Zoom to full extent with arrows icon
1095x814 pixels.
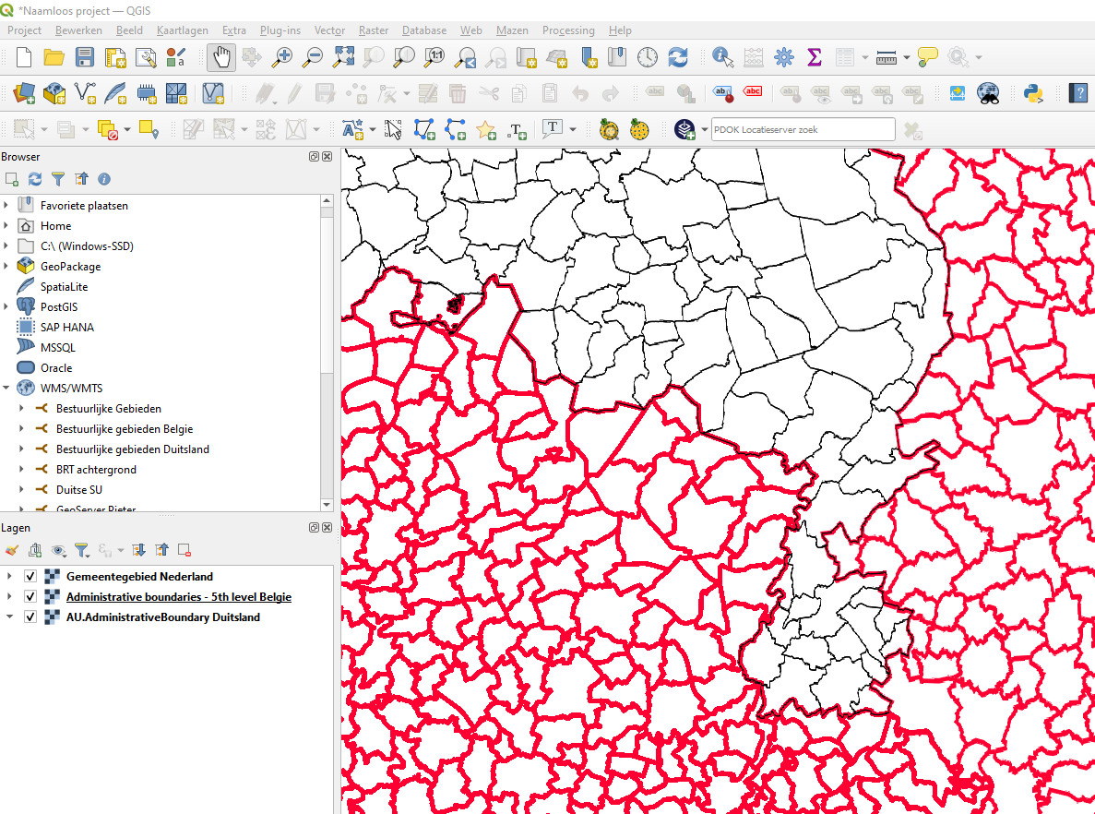tap(343, 57)
